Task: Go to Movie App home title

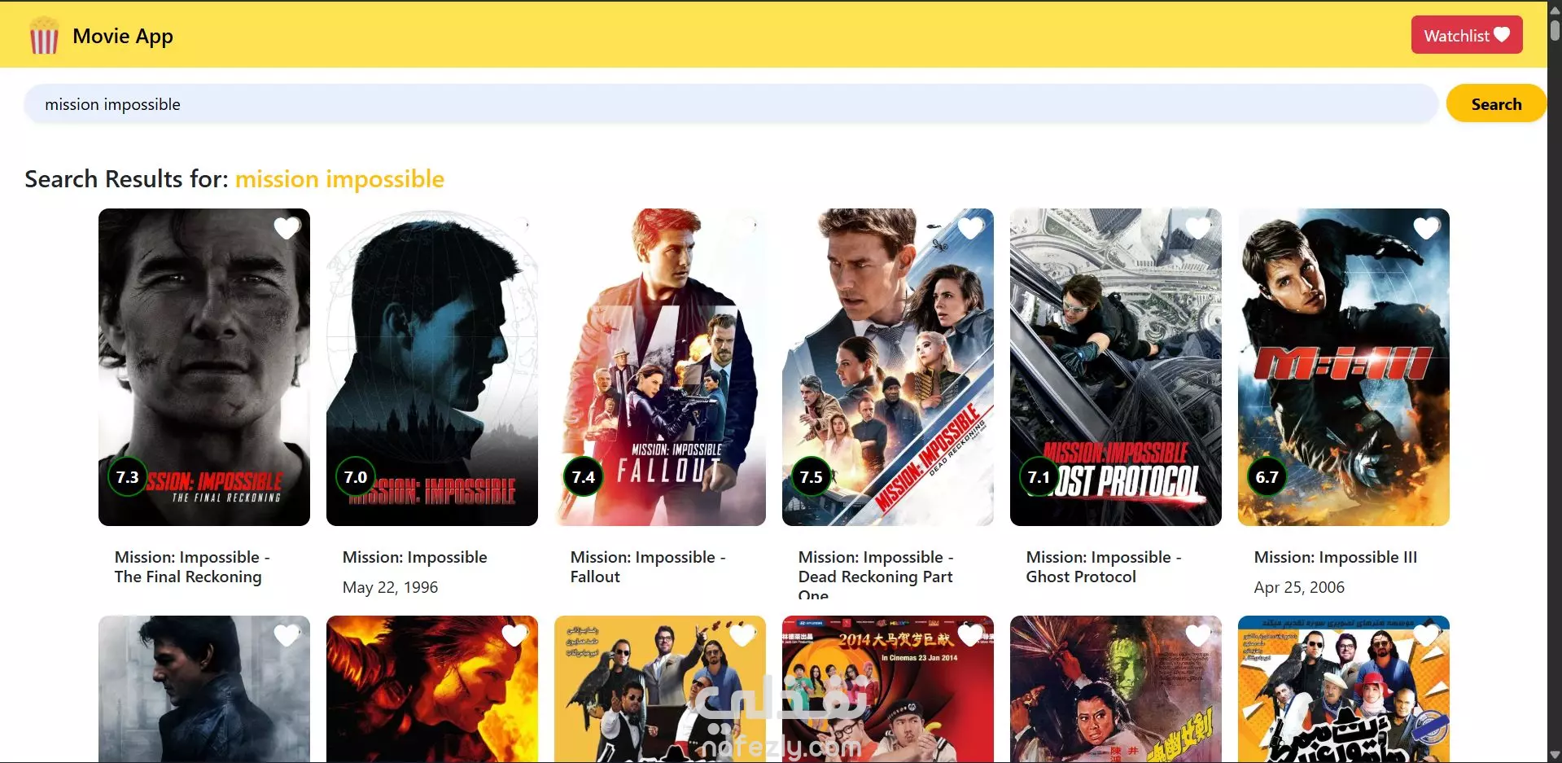Action: tap(123, 36)
